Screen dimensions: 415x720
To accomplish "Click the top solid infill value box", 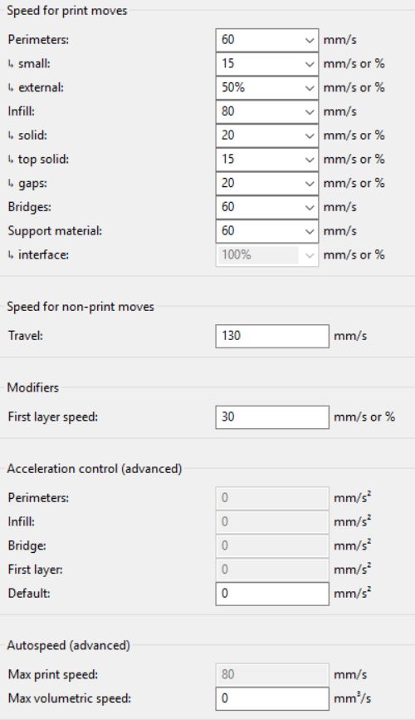I will [x=259, y=160].
